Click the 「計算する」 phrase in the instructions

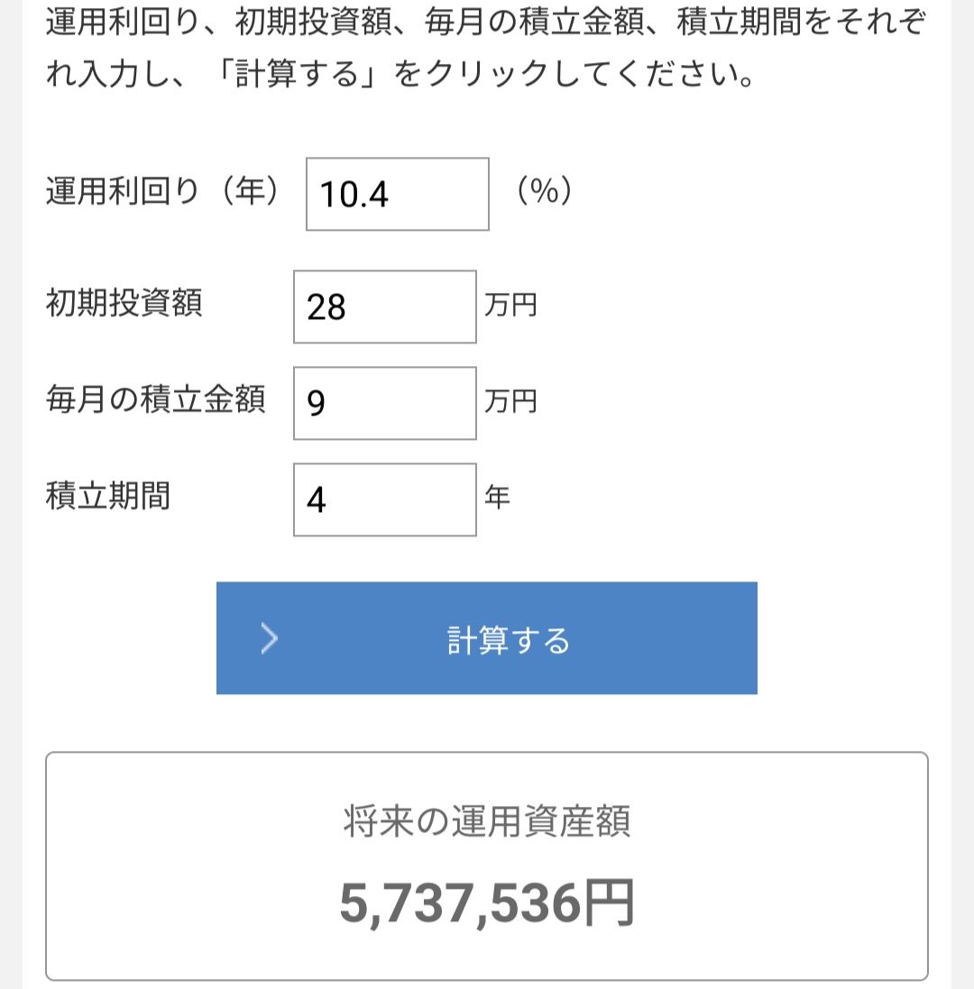(x=297, y=74)
